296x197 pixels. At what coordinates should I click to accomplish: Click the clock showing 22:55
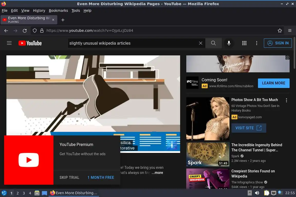click(290, 193)
